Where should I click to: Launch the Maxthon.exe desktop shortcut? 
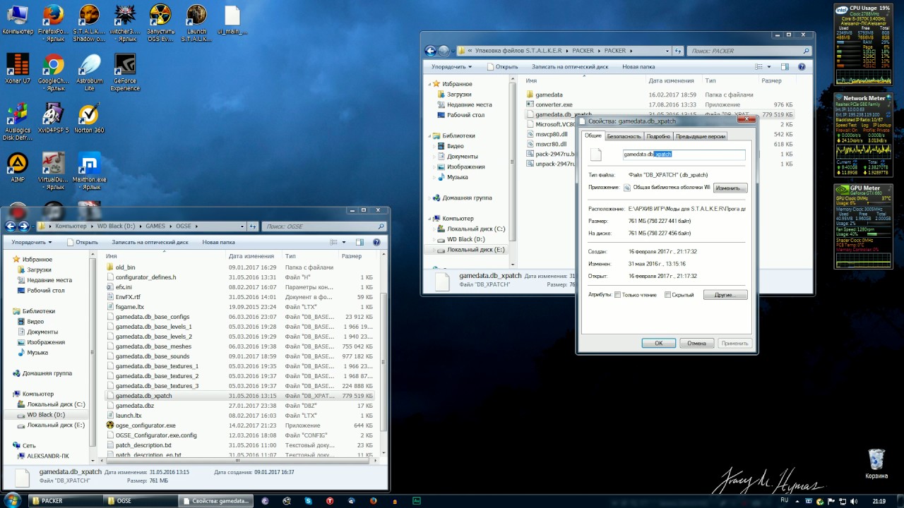tap(89, 172)
